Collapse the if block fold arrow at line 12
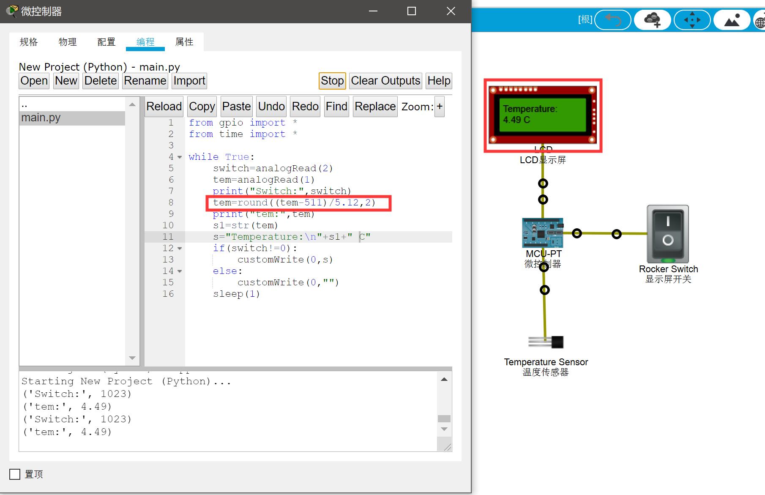Image resolution: width=765 pixels, height=495 pixels. point(180,249)
